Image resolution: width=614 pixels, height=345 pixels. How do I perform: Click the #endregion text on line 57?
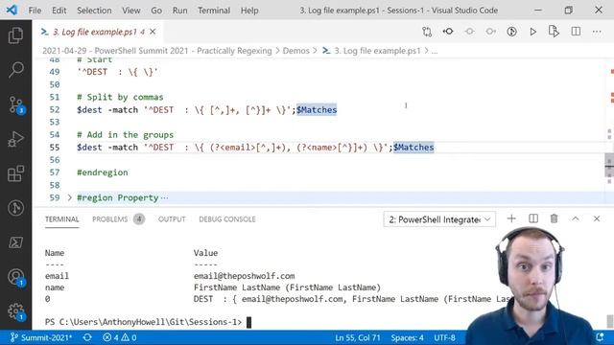[x=103, y=172]
